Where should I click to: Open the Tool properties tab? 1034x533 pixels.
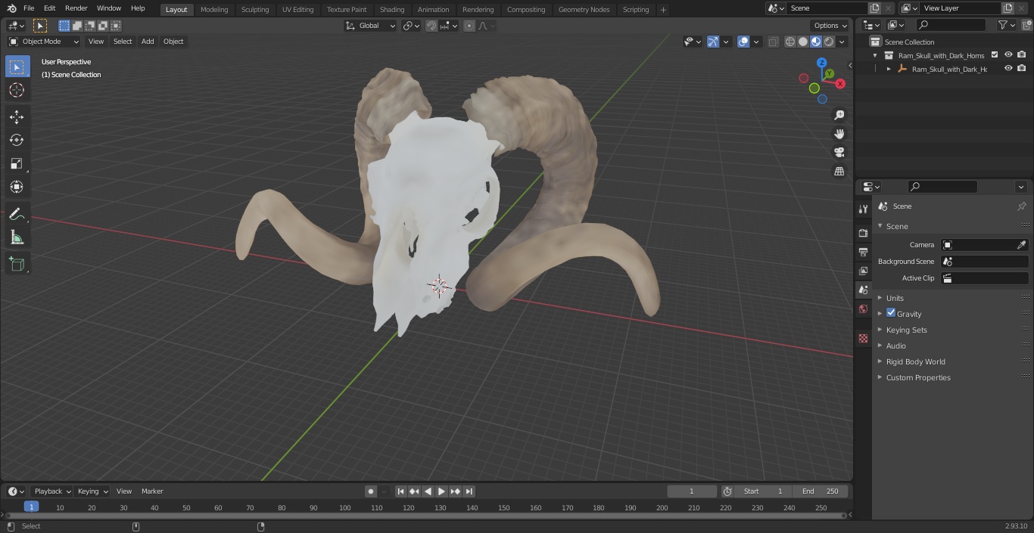(x=863, y=209)
